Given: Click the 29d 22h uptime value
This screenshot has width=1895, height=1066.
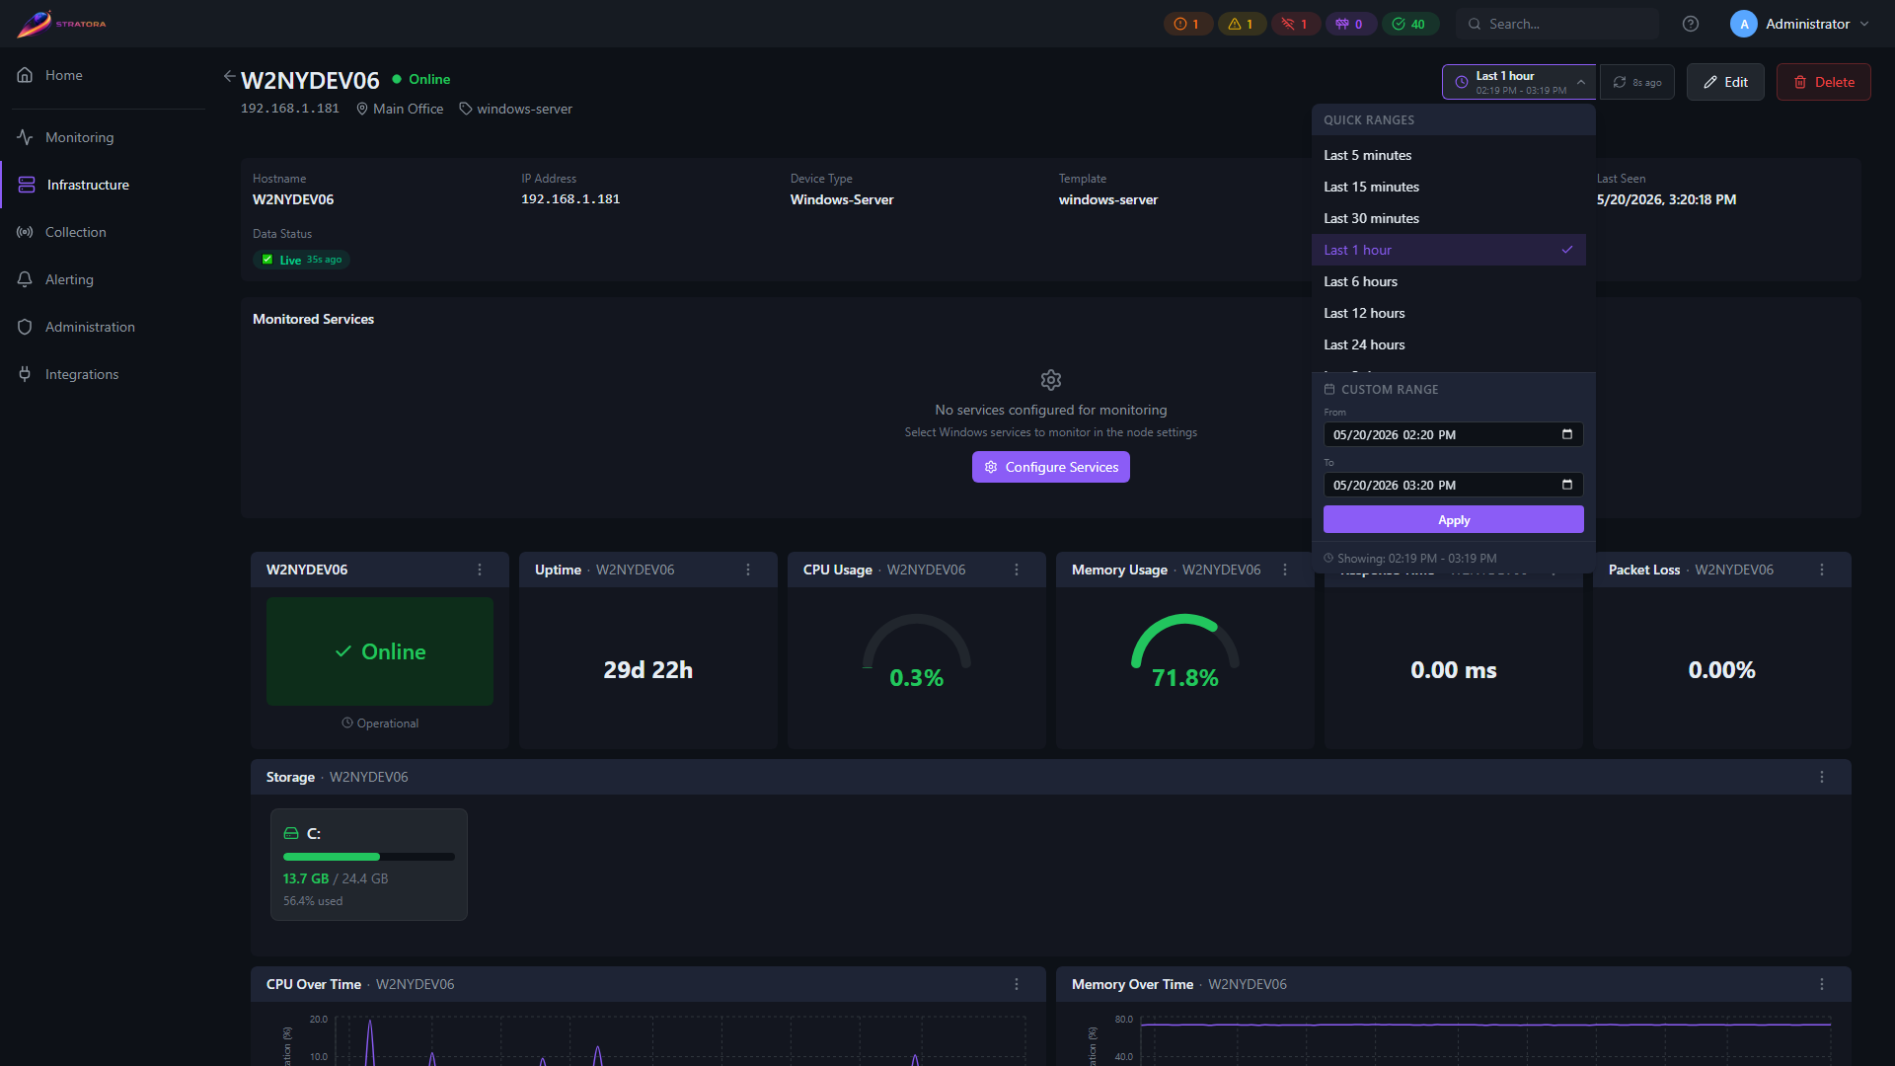Looking at the screenshot, I should [647, 670].
